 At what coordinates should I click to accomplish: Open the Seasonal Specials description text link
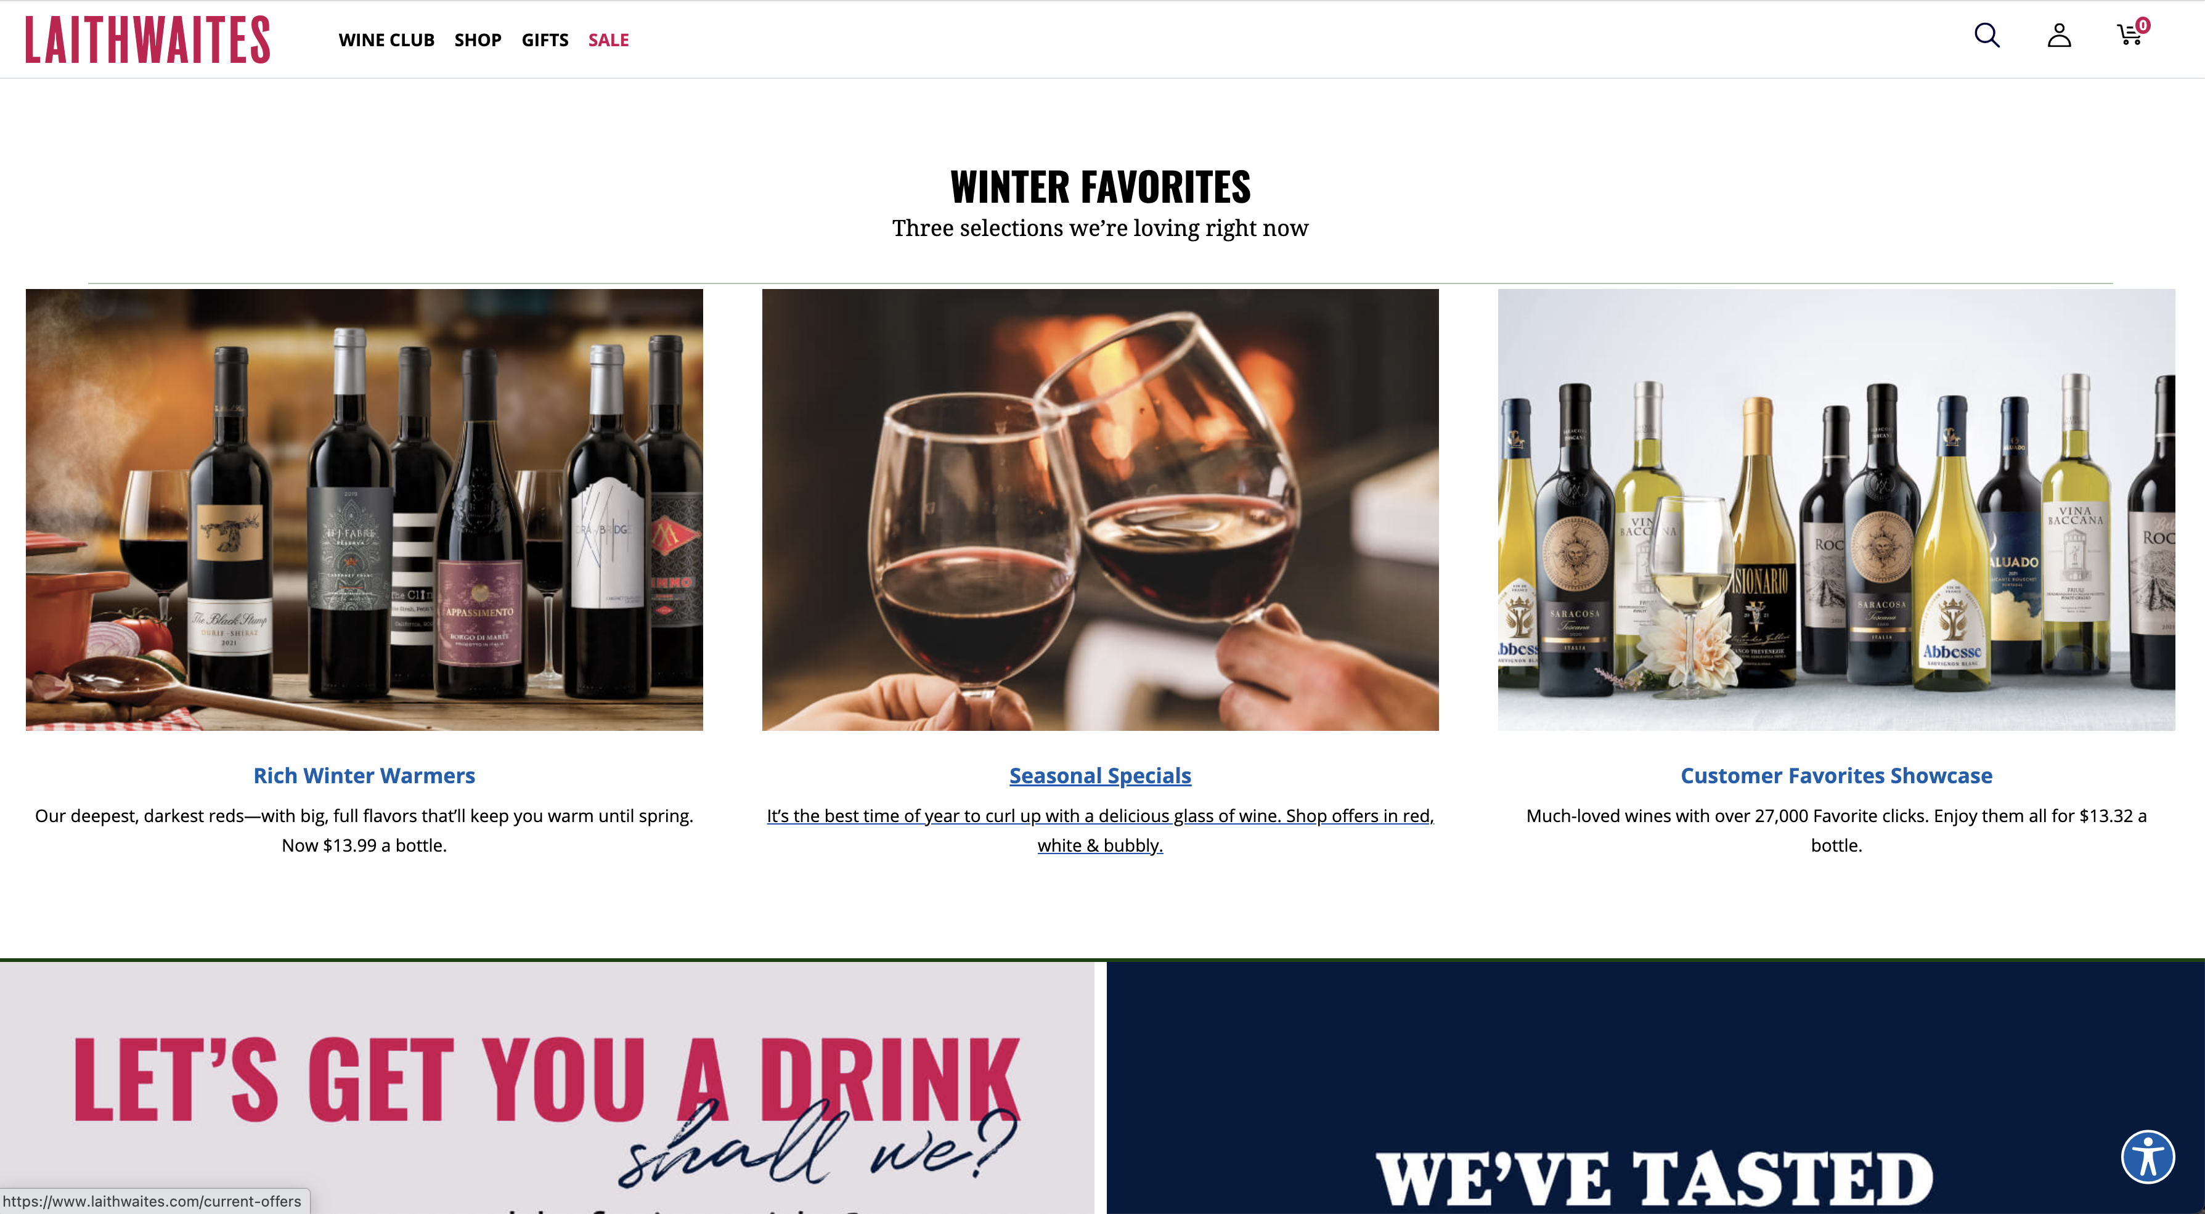point(1100,831)
